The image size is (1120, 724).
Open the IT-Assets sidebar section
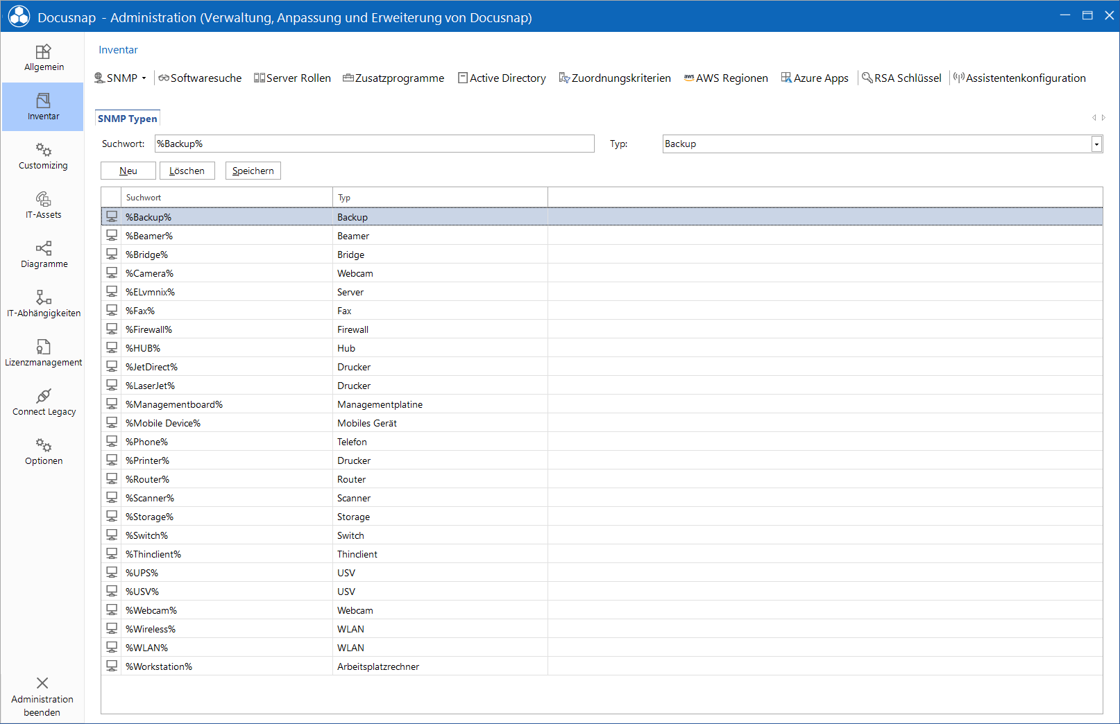pyautogui.click(x=43, y=205)
